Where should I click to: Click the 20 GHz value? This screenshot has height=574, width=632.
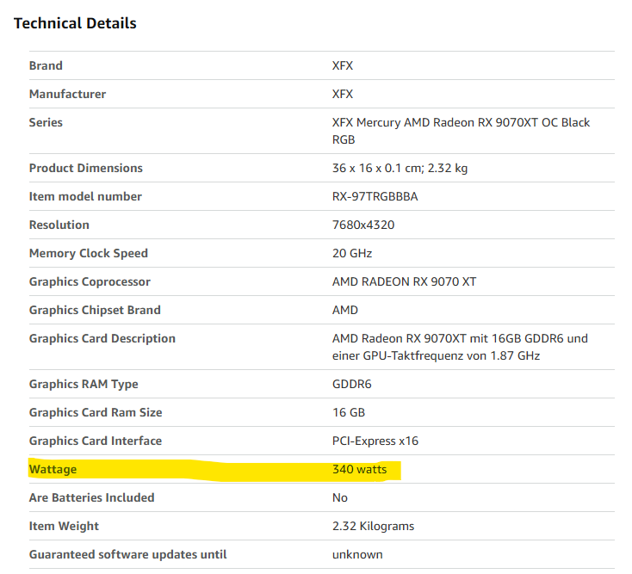[x=352, y=253]
